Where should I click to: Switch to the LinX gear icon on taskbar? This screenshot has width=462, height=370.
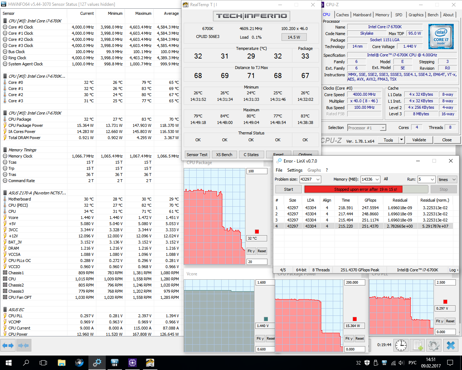(x=97, y=362)
